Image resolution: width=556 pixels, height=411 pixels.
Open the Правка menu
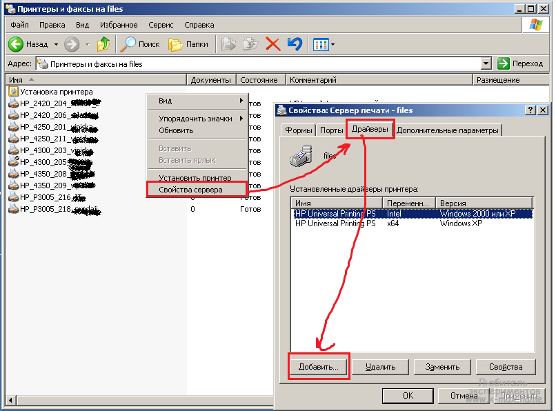pyautogui.click(x=52, y=25)
